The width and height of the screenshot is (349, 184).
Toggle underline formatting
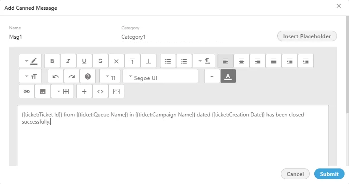(84, 61)
